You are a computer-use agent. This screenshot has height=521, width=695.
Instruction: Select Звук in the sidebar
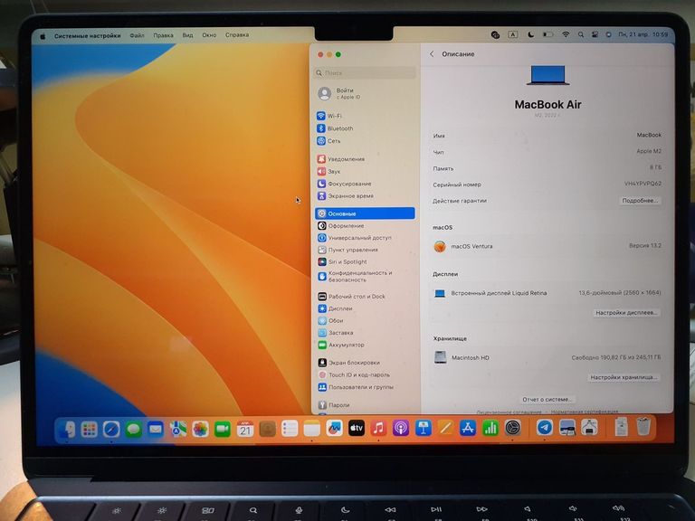tap(329, 171)
